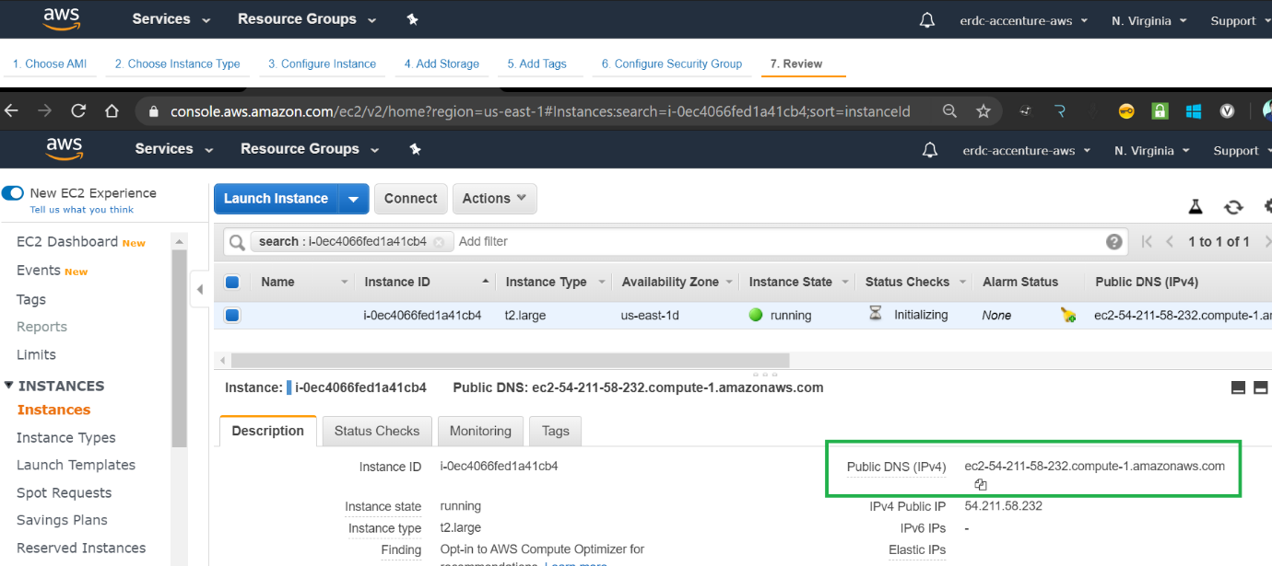Open the Monitoring tab
This screenshot has width=1272, height=566.
[480, 431]
